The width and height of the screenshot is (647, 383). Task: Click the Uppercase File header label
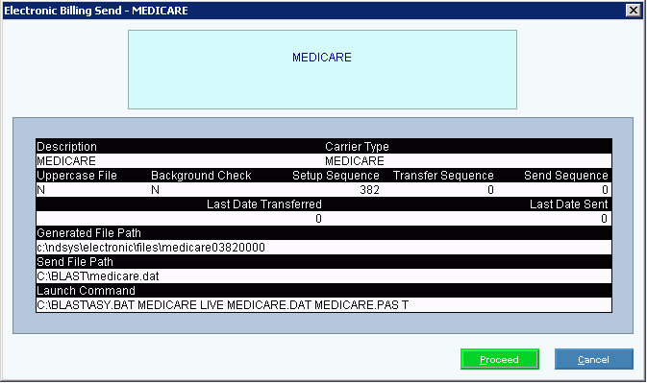(77, 176)
